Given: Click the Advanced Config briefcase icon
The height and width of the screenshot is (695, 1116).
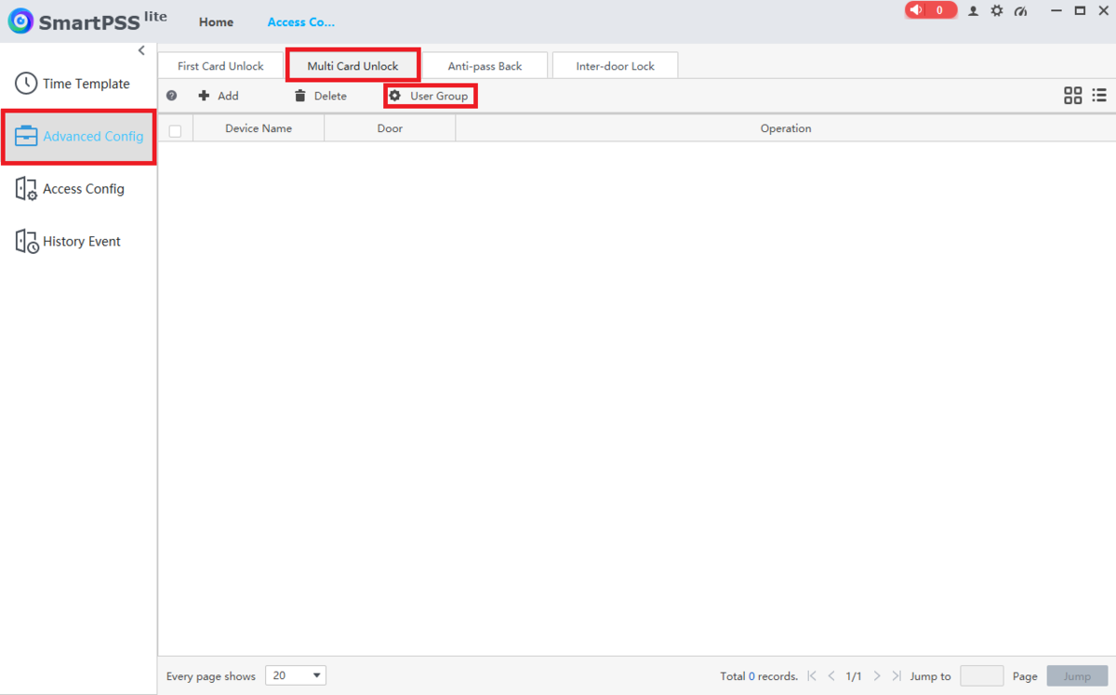Looking at the screenshot, I should 26,136.
